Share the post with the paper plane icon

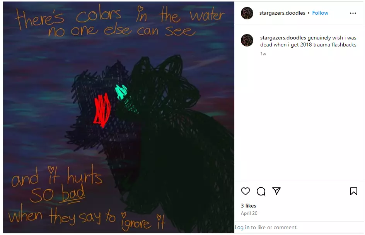276,191
